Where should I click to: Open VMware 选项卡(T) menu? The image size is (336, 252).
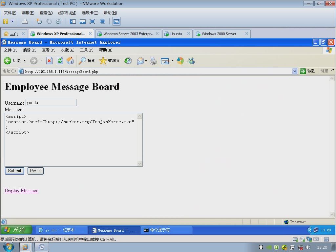pos(90,13)
